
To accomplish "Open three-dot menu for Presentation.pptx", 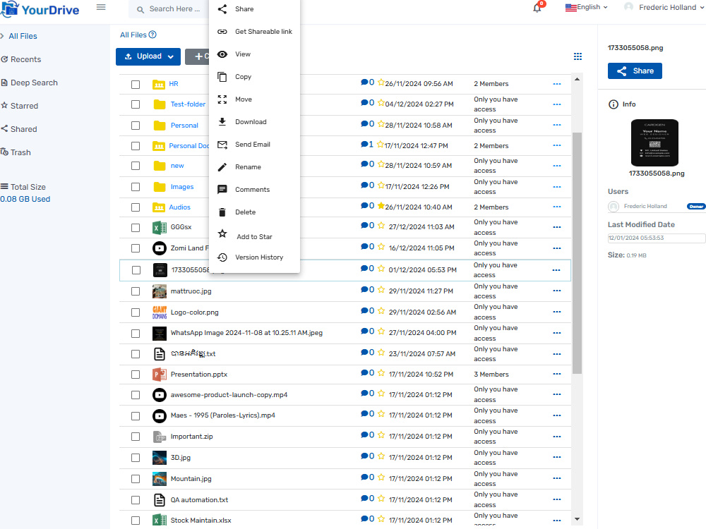I will click(557, 374).
